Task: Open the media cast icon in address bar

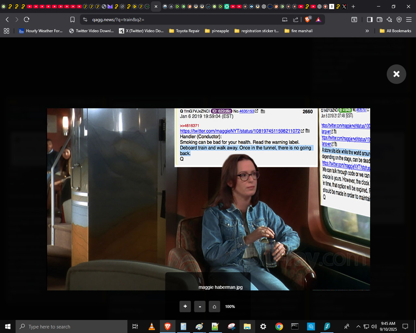Action: click(285, 20)
